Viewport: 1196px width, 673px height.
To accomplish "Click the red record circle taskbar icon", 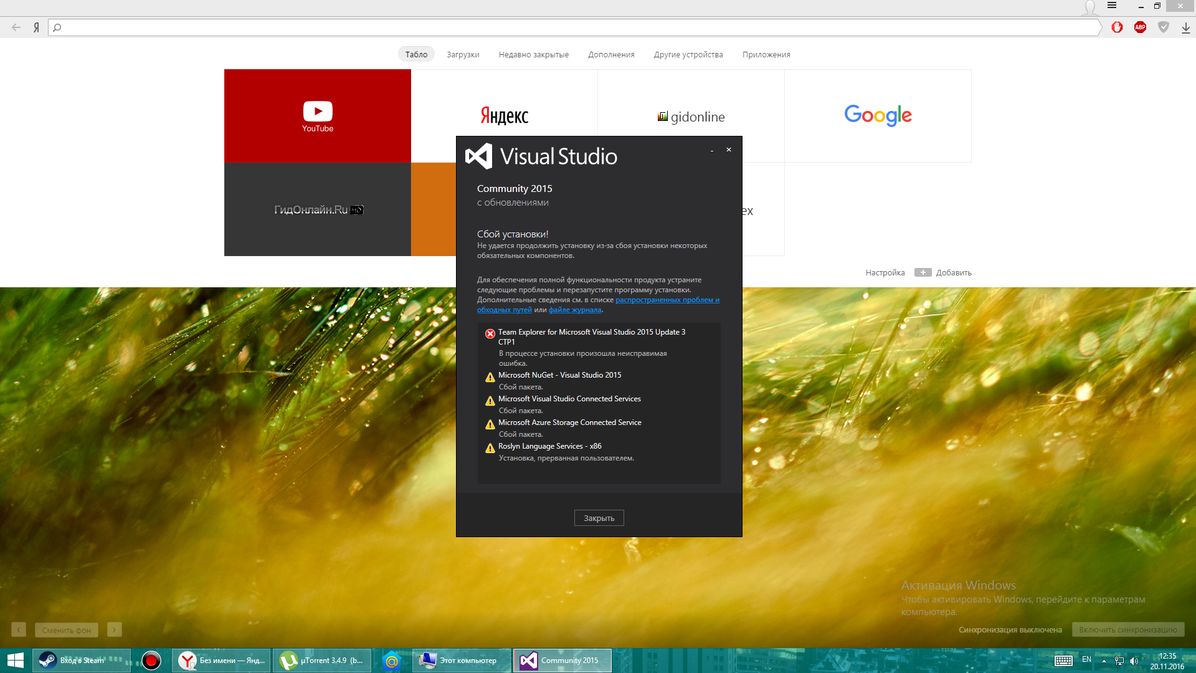I will (x=151, y=661).
